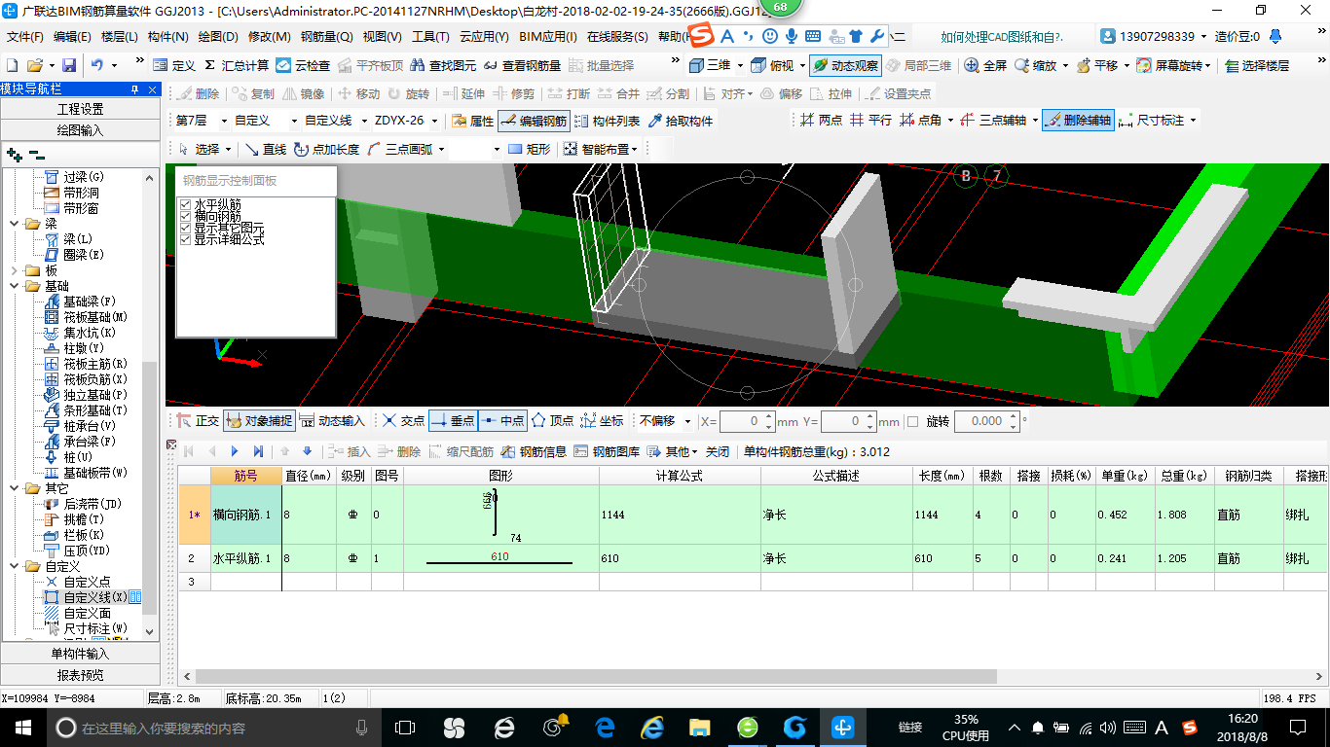Save the project with the floppy icon
Screen dimensions: 1330x747
pos(69,65)
